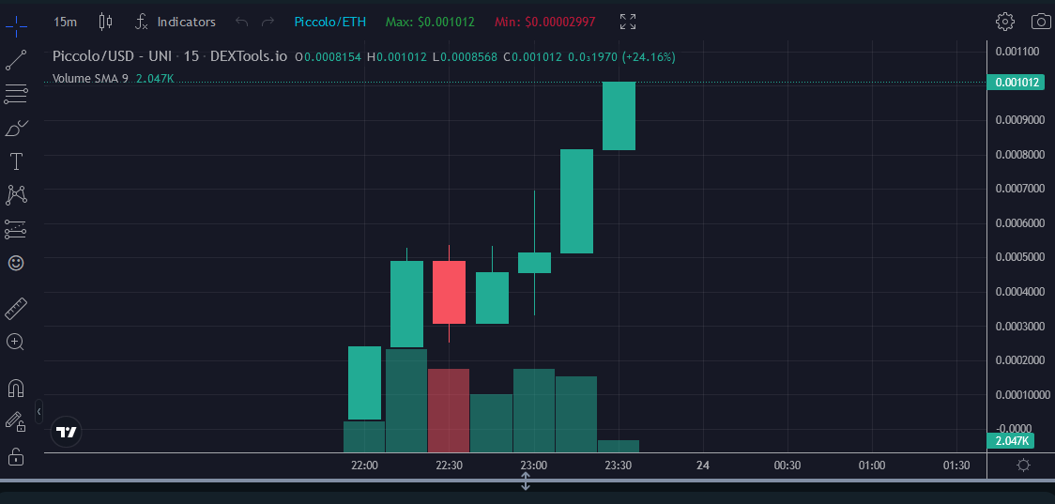Open the forecasting and measurement tools
The height and width of the screenshot is (504, 1055).
click(x=16, y=229)
